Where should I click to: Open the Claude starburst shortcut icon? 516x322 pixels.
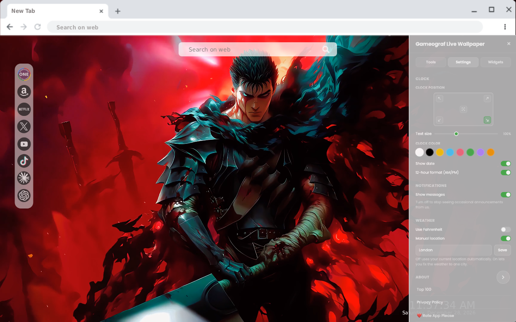tap(24, 178)
